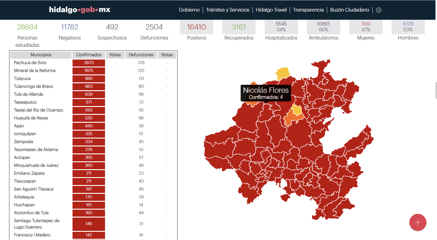Select Buzón Ciudadano in navigation
The image size is (437, 240).
pos(350,10)
